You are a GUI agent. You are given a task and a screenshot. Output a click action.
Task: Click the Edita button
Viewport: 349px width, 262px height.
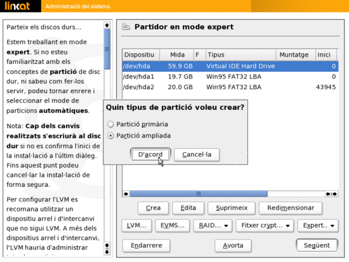188,208
